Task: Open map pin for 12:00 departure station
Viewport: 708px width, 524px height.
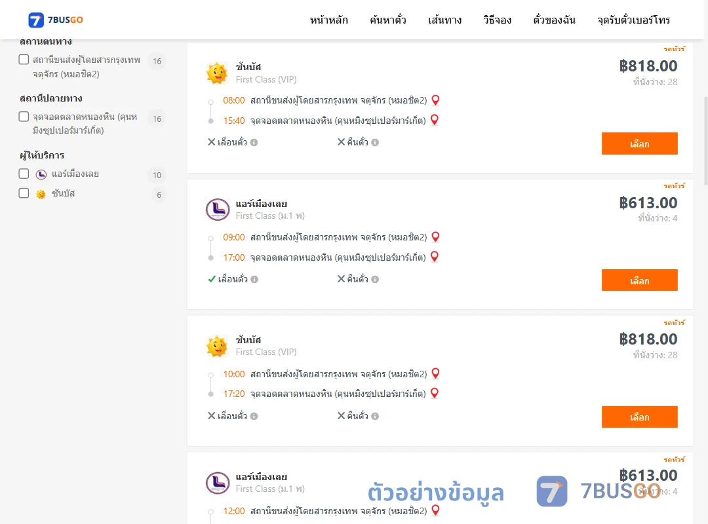Action: pyautogui.click(x=436, y=510)
